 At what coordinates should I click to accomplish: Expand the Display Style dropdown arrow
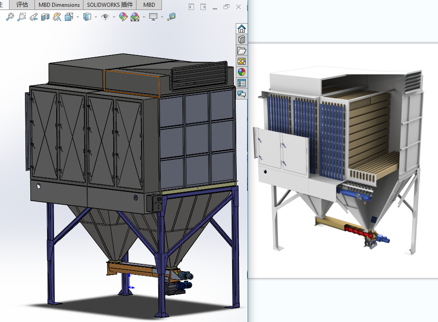pyautogui.click(x=96, y=17)
